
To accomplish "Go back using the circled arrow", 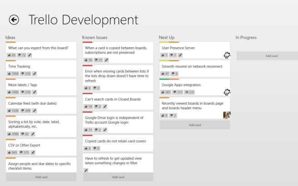I will tap(14, 19).
